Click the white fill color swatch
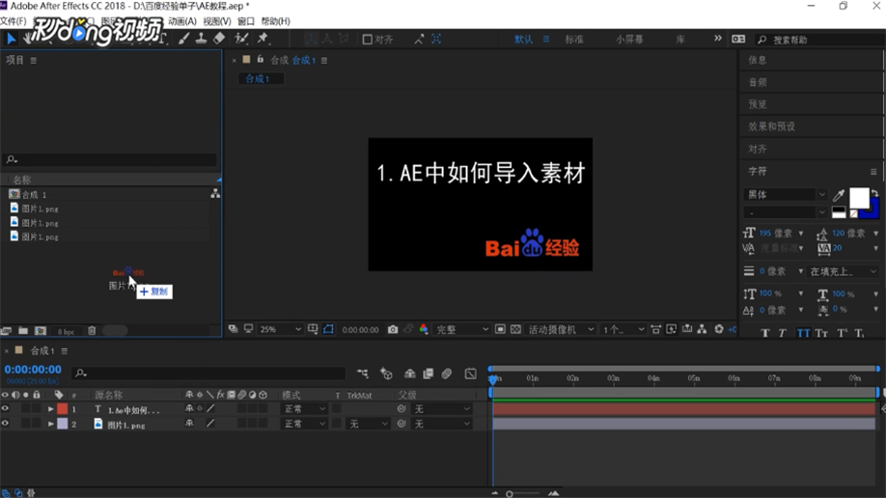The height and width of the screenshot is (498, 886). pyautogui.click(x=859, y=199)
